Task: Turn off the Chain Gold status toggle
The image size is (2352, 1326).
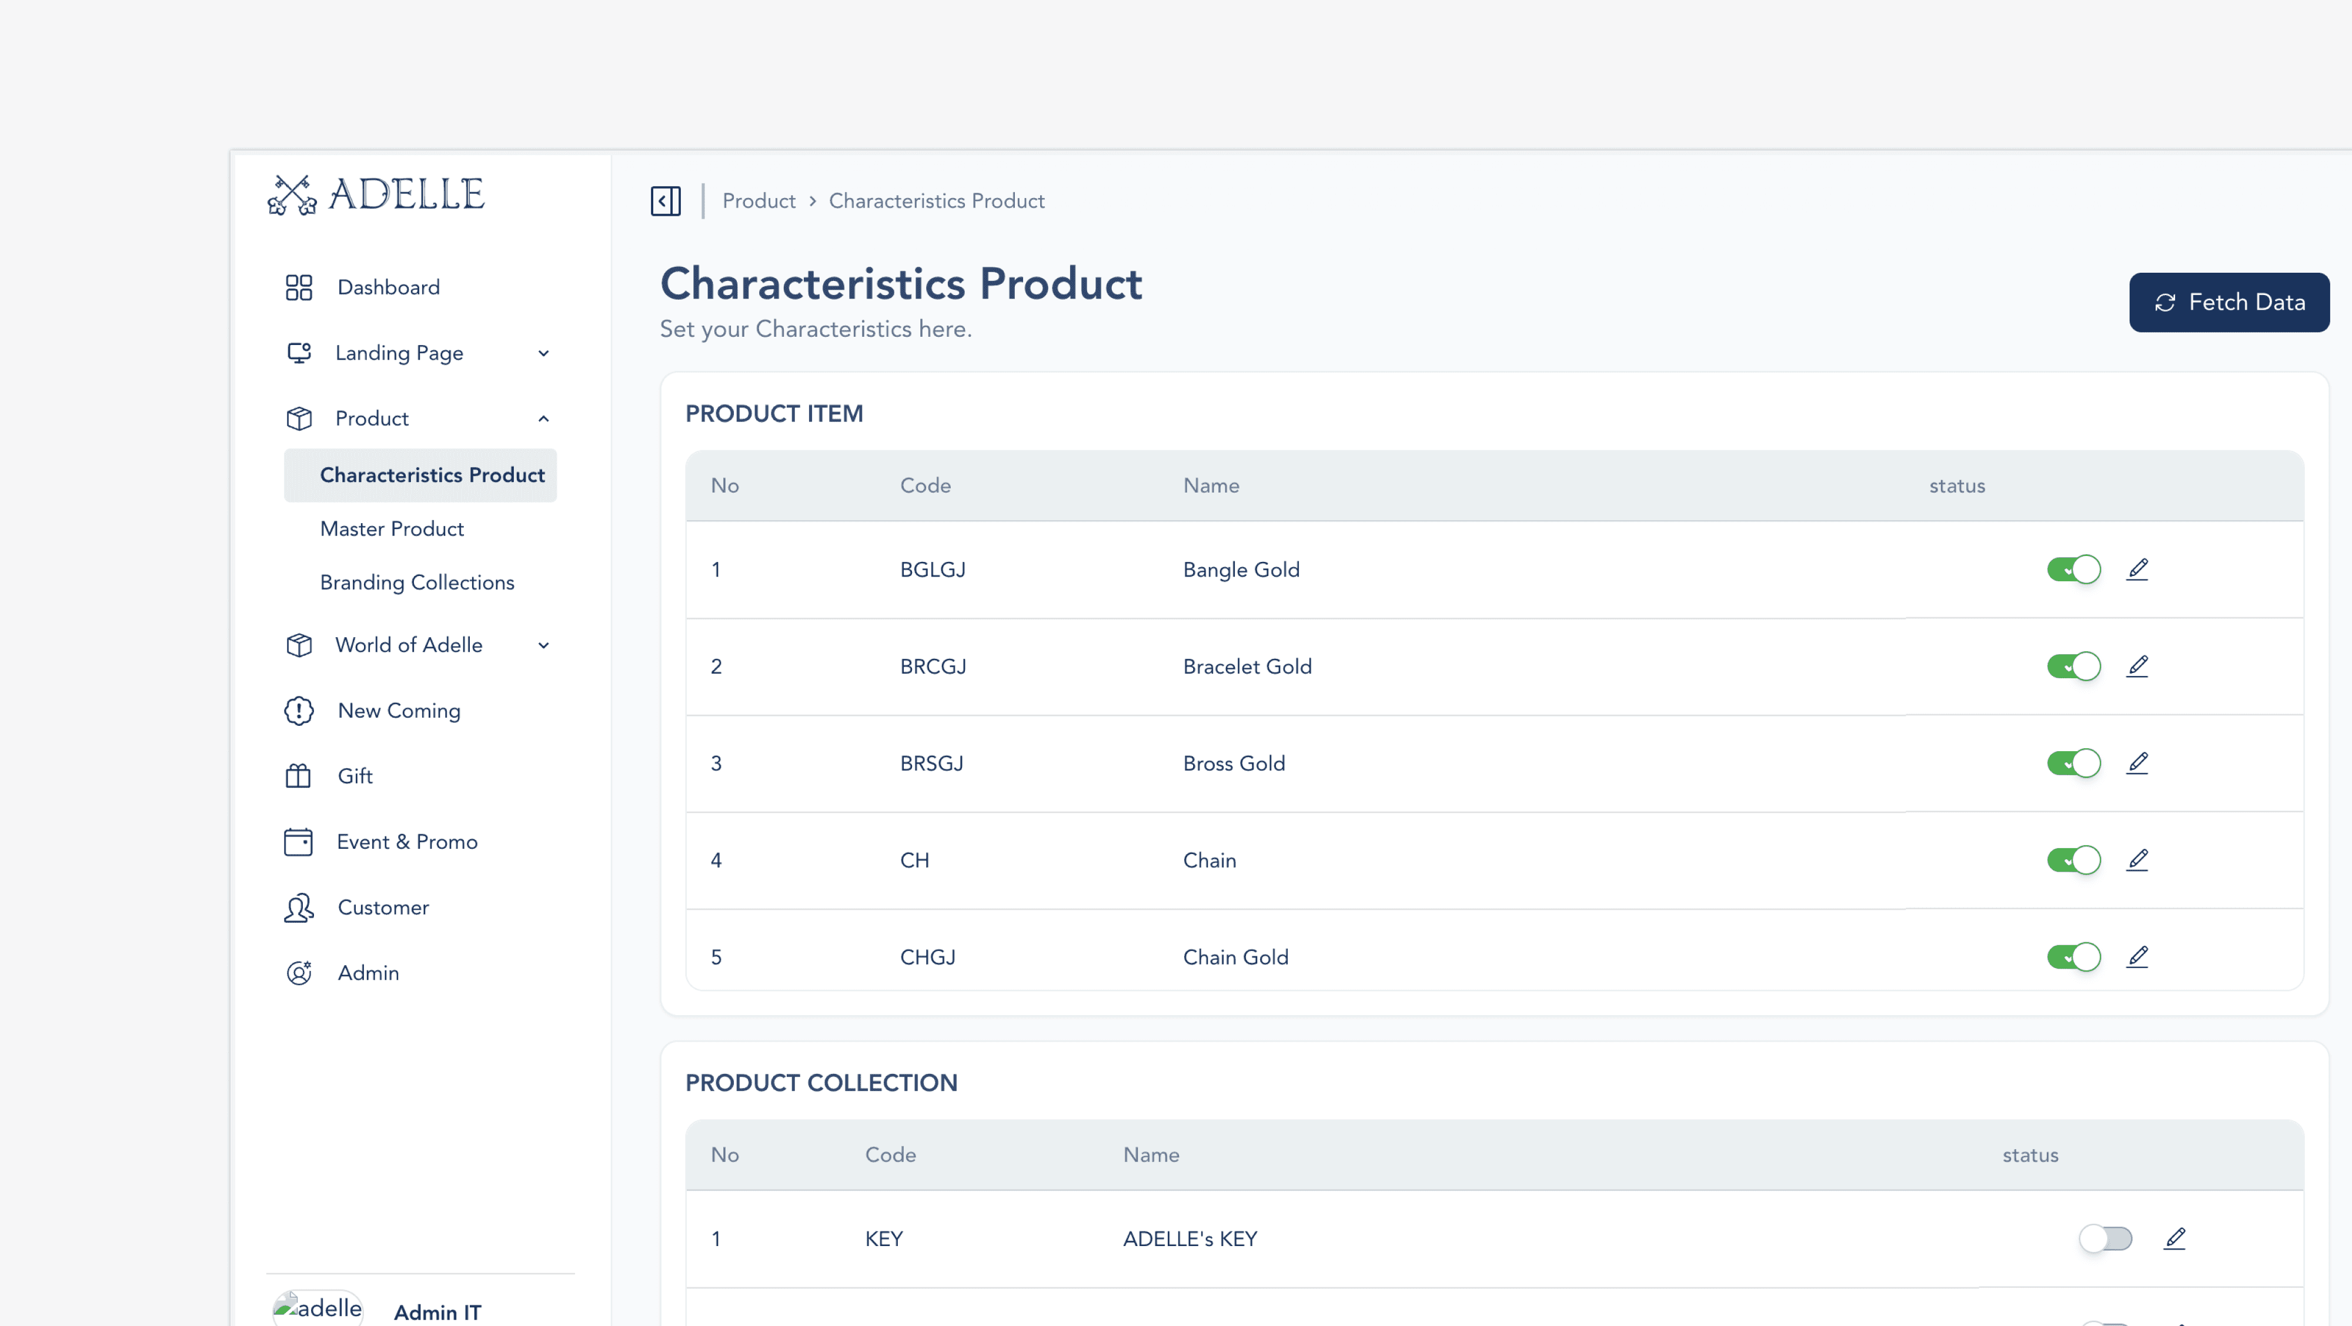Action: coord(2073,956)
